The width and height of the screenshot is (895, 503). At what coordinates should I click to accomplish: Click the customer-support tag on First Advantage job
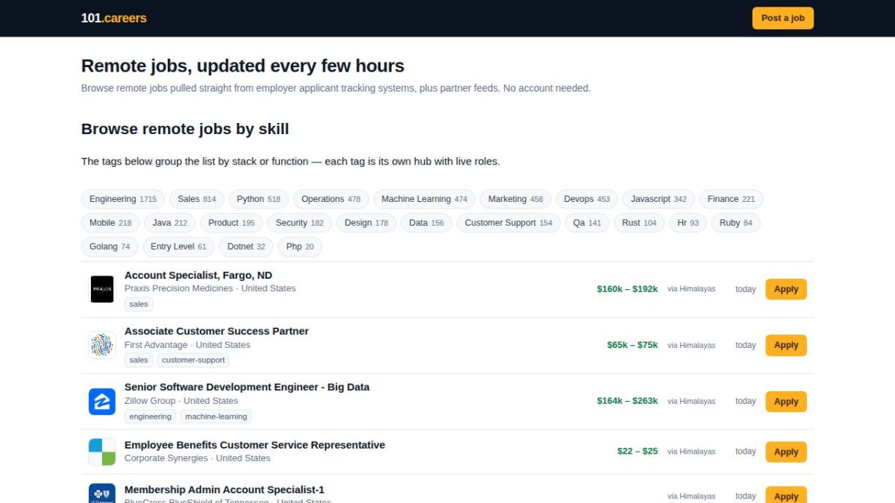pyautogui.click(x=193, y=360)
